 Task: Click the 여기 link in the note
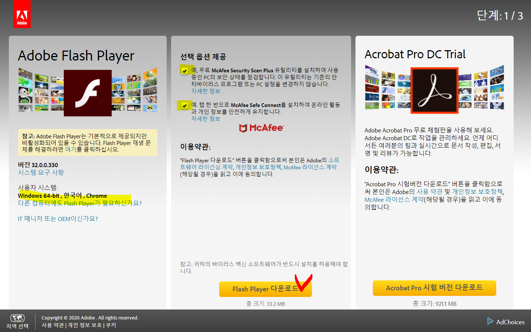click(70, 149)
